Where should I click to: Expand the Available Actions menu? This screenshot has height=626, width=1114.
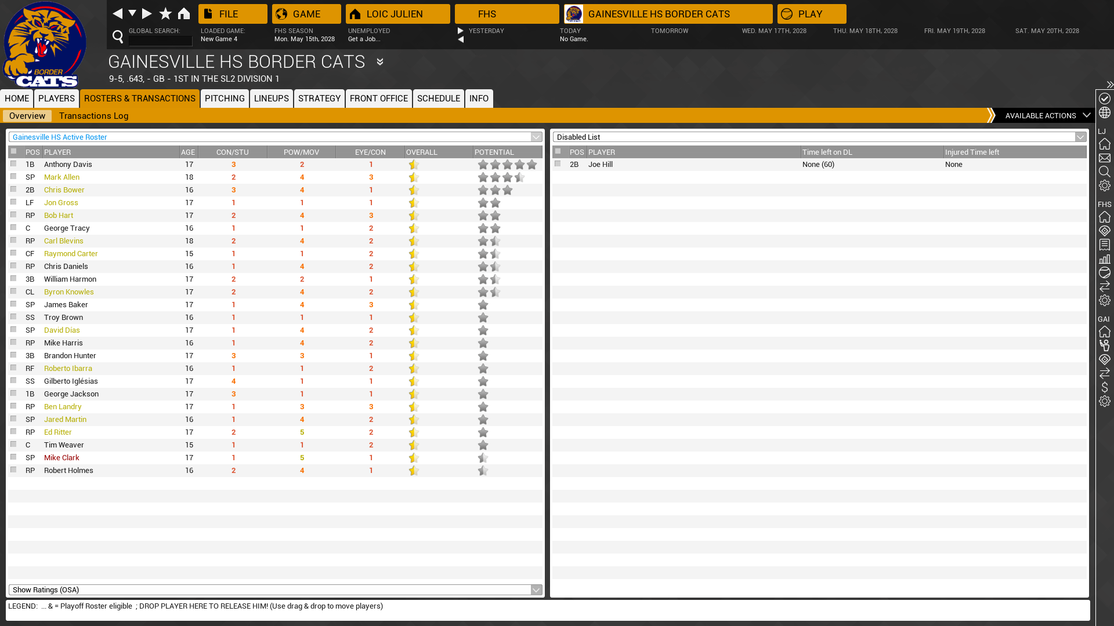point(1047,115)
